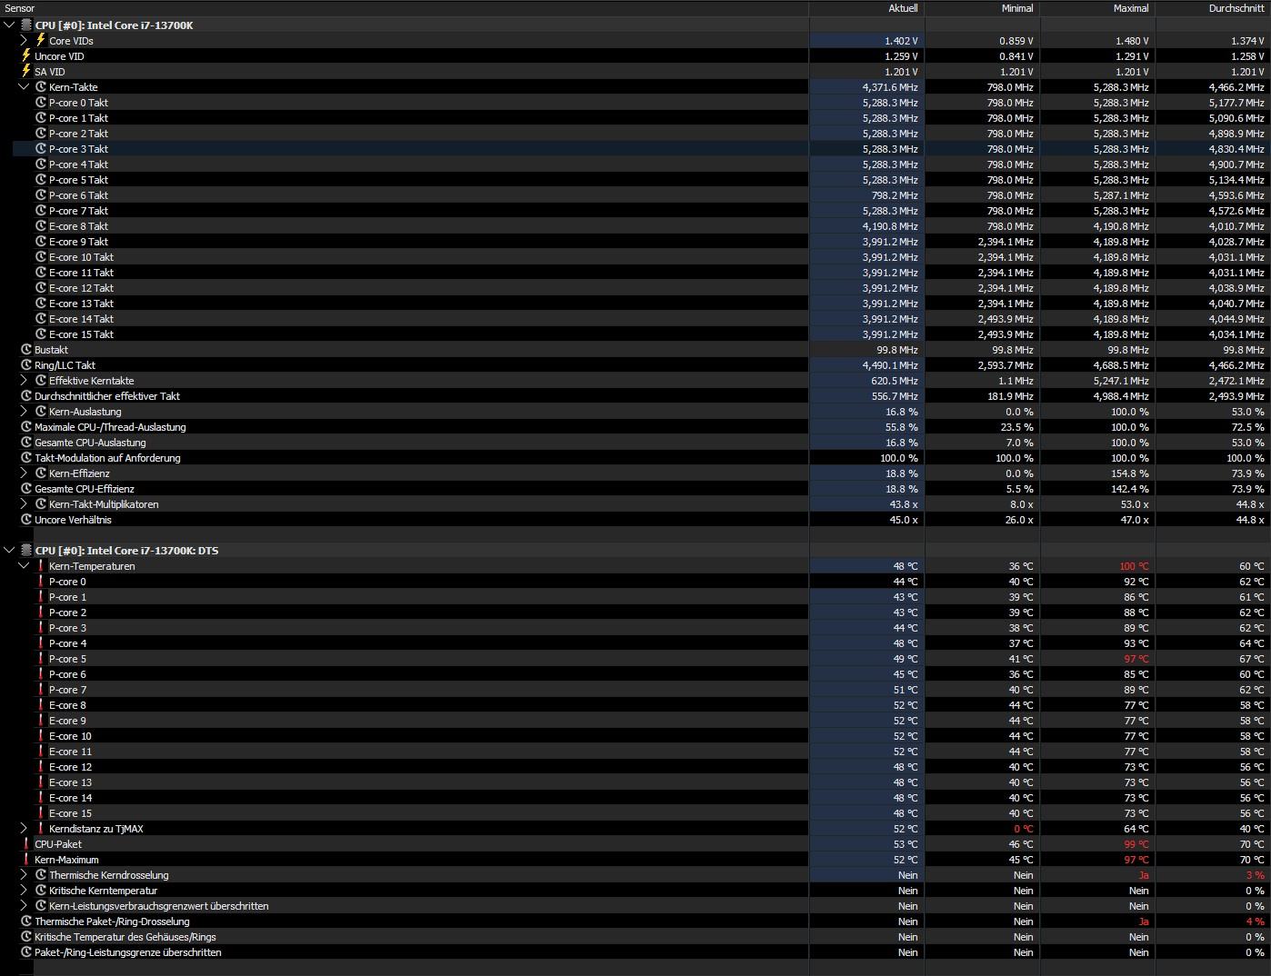Collapse the CPU [#0] Intel Core i7-13700K group

point(10,25)
